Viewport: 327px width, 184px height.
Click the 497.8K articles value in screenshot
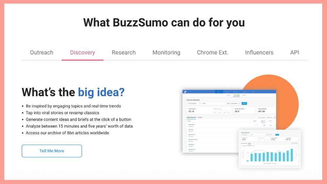pyautogui.click(x=262, y=111)
